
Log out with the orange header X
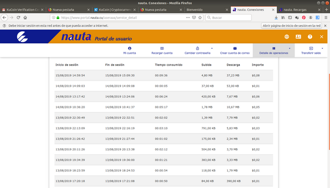321,37
